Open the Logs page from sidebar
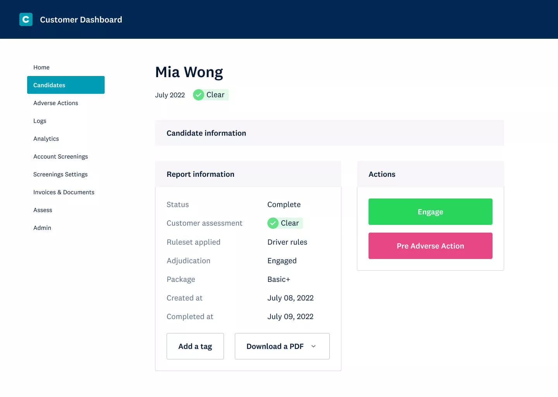The width and height of the screenshot is (558, 397). pos(40,121)
